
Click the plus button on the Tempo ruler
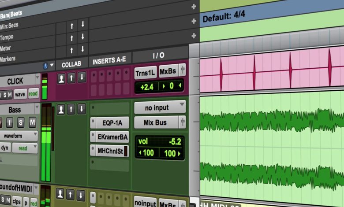194,7
